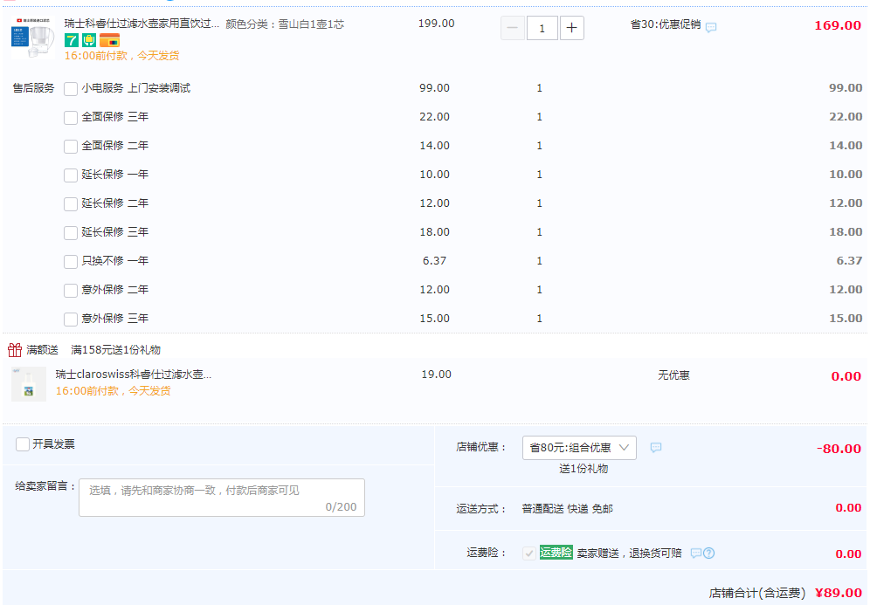870x605 pixels.
Task: Tick the 开具发票 invoice checkbox
Action: point(23,444)
